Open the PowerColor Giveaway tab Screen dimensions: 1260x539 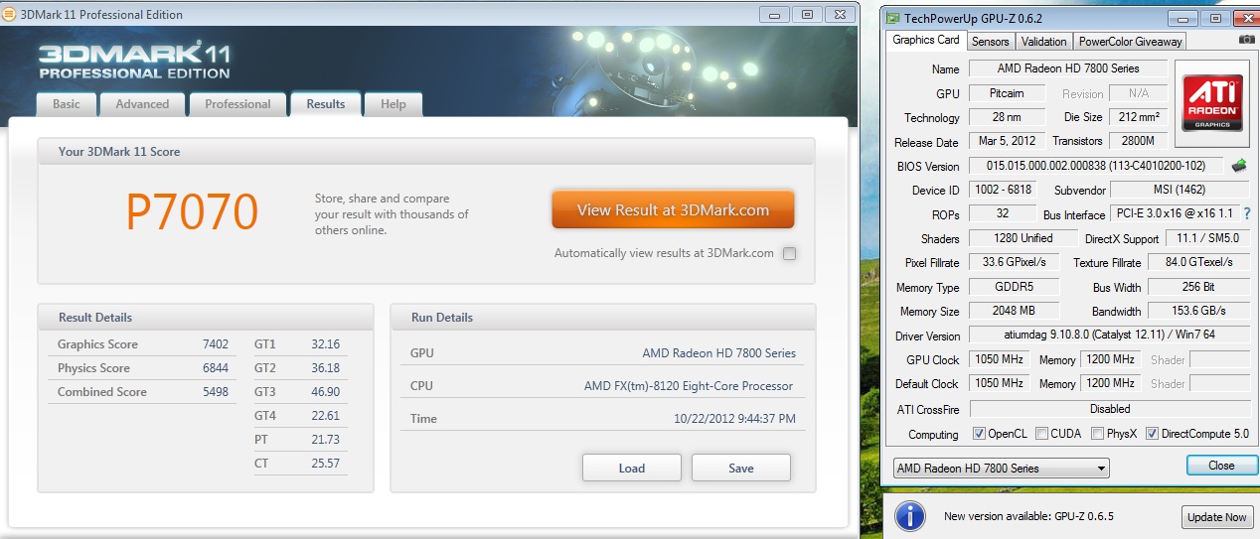(1131, 41)
